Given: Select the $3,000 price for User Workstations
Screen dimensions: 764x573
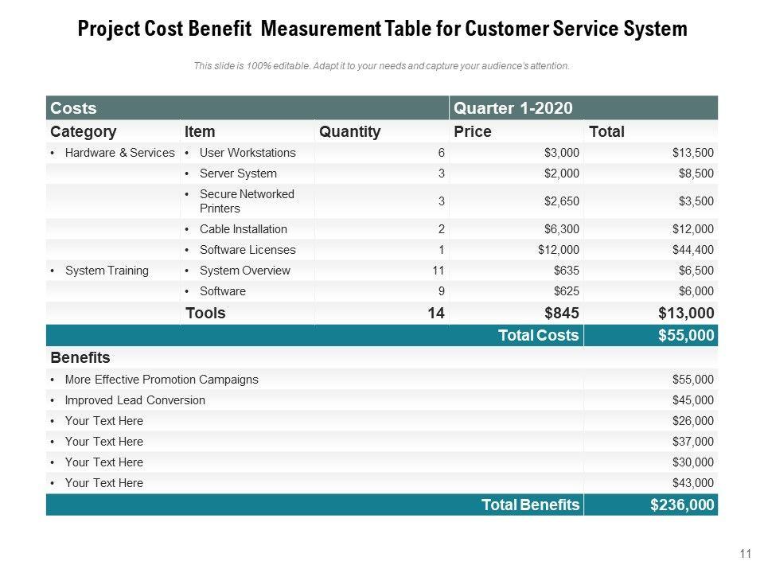Looking at the screenshot, I should 562,153.
